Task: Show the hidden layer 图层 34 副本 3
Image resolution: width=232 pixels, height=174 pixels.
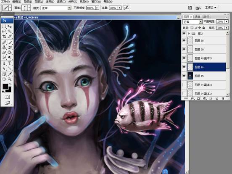Action: point(184,85)
